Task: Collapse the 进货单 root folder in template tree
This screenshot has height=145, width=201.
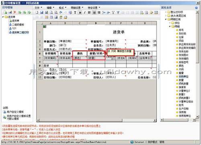Action: pyautogui.click(x=3, y=17)
